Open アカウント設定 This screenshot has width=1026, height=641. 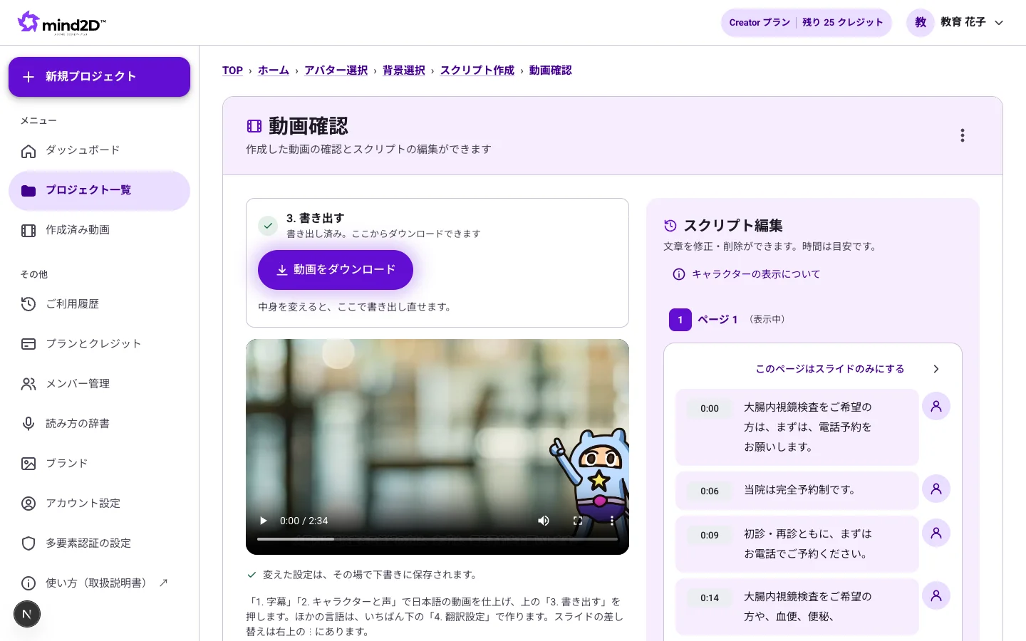pos(99,504)
